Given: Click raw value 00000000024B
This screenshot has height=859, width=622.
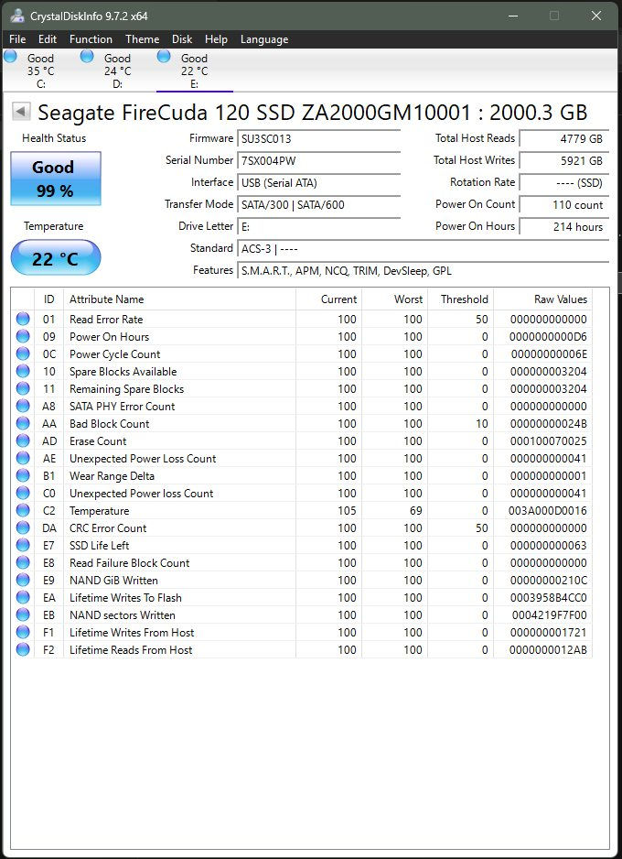Looking at the screenshot, I should (x=548, y=423).
